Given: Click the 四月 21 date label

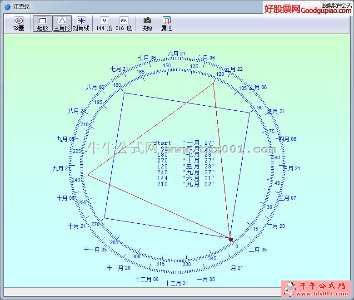Looking at the screenshot, I should point(276,111).
